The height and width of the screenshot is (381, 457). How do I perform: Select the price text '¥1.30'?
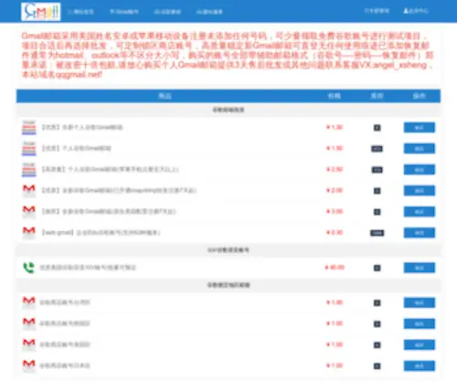click(x=335, y=127)
